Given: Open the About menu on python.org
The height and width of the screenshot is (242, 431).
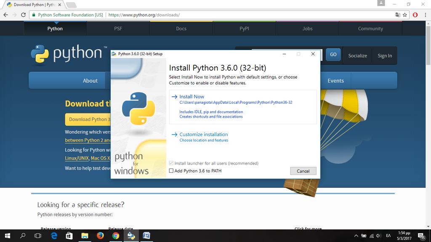Looking at the screenshot, I should coord(90,81).
